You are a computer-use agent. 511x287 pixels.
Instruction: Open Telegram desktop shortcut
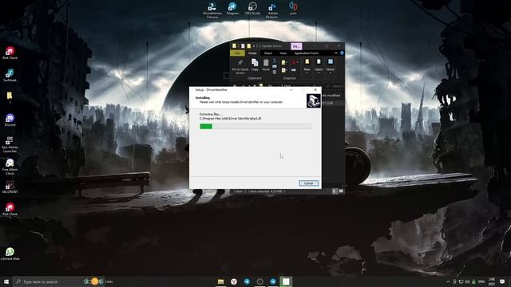click(x=232, y=9)
